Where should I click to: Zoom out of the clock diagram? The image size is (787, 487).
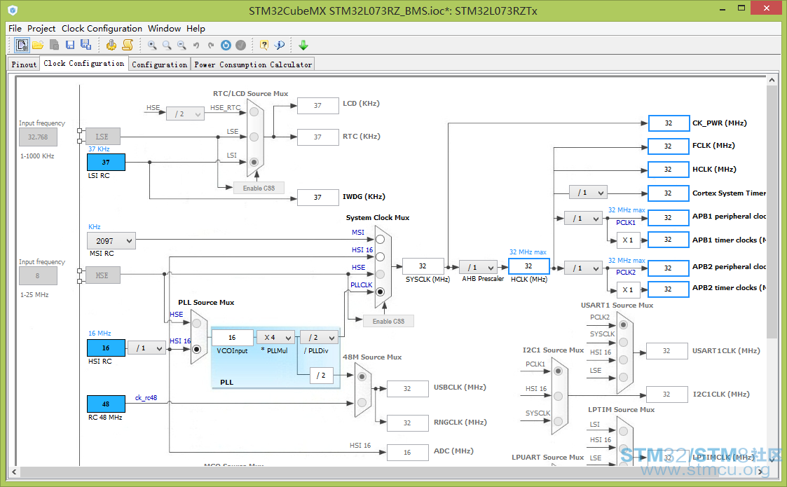[x=182, y=45]
